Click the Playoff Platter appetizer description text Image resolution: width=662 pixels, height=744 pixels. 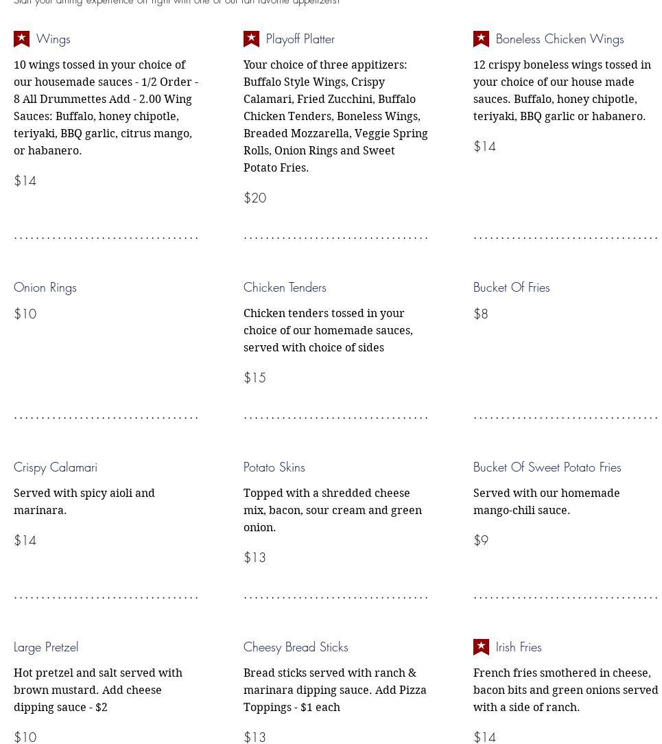pos(335,116)
